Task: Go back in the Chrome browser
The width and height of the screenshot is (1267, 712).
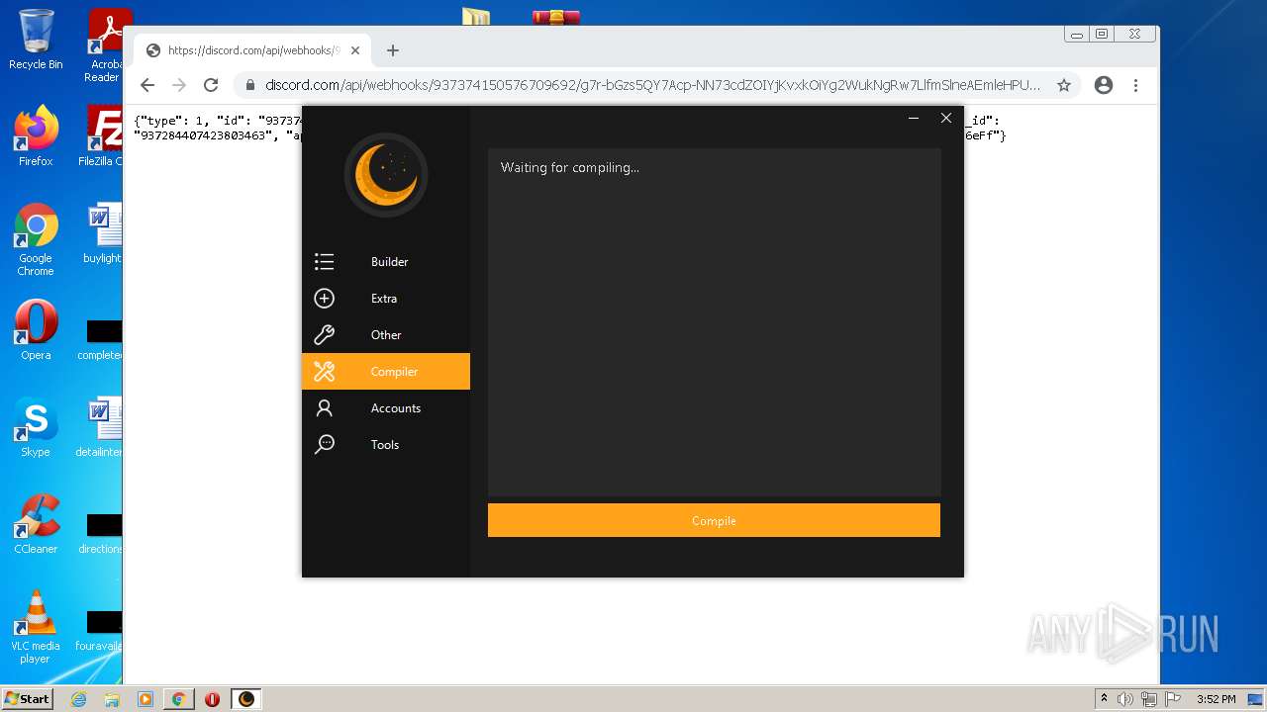Action: click(147, 85)
